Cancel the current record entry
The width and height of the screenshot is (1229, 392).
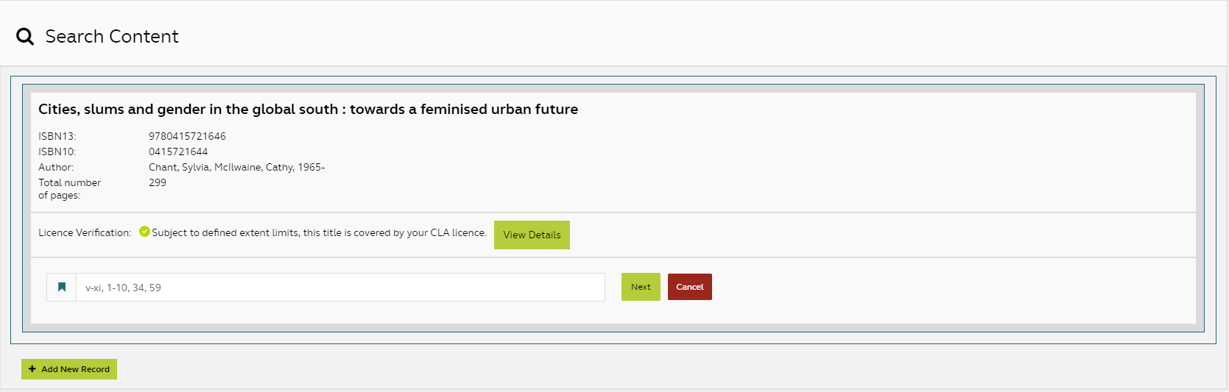point(689,287)
